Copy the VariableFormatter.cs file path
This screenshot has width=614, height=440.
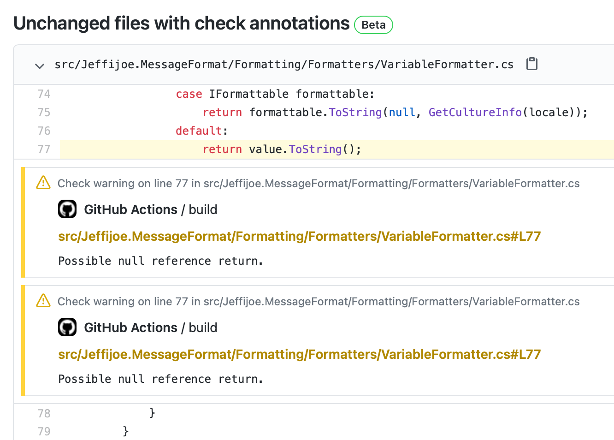(532, 64)
